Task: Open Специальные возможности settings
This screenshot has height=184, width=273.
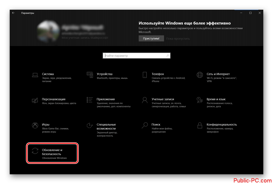Action: pyautogui.click(x=106, y=126)
